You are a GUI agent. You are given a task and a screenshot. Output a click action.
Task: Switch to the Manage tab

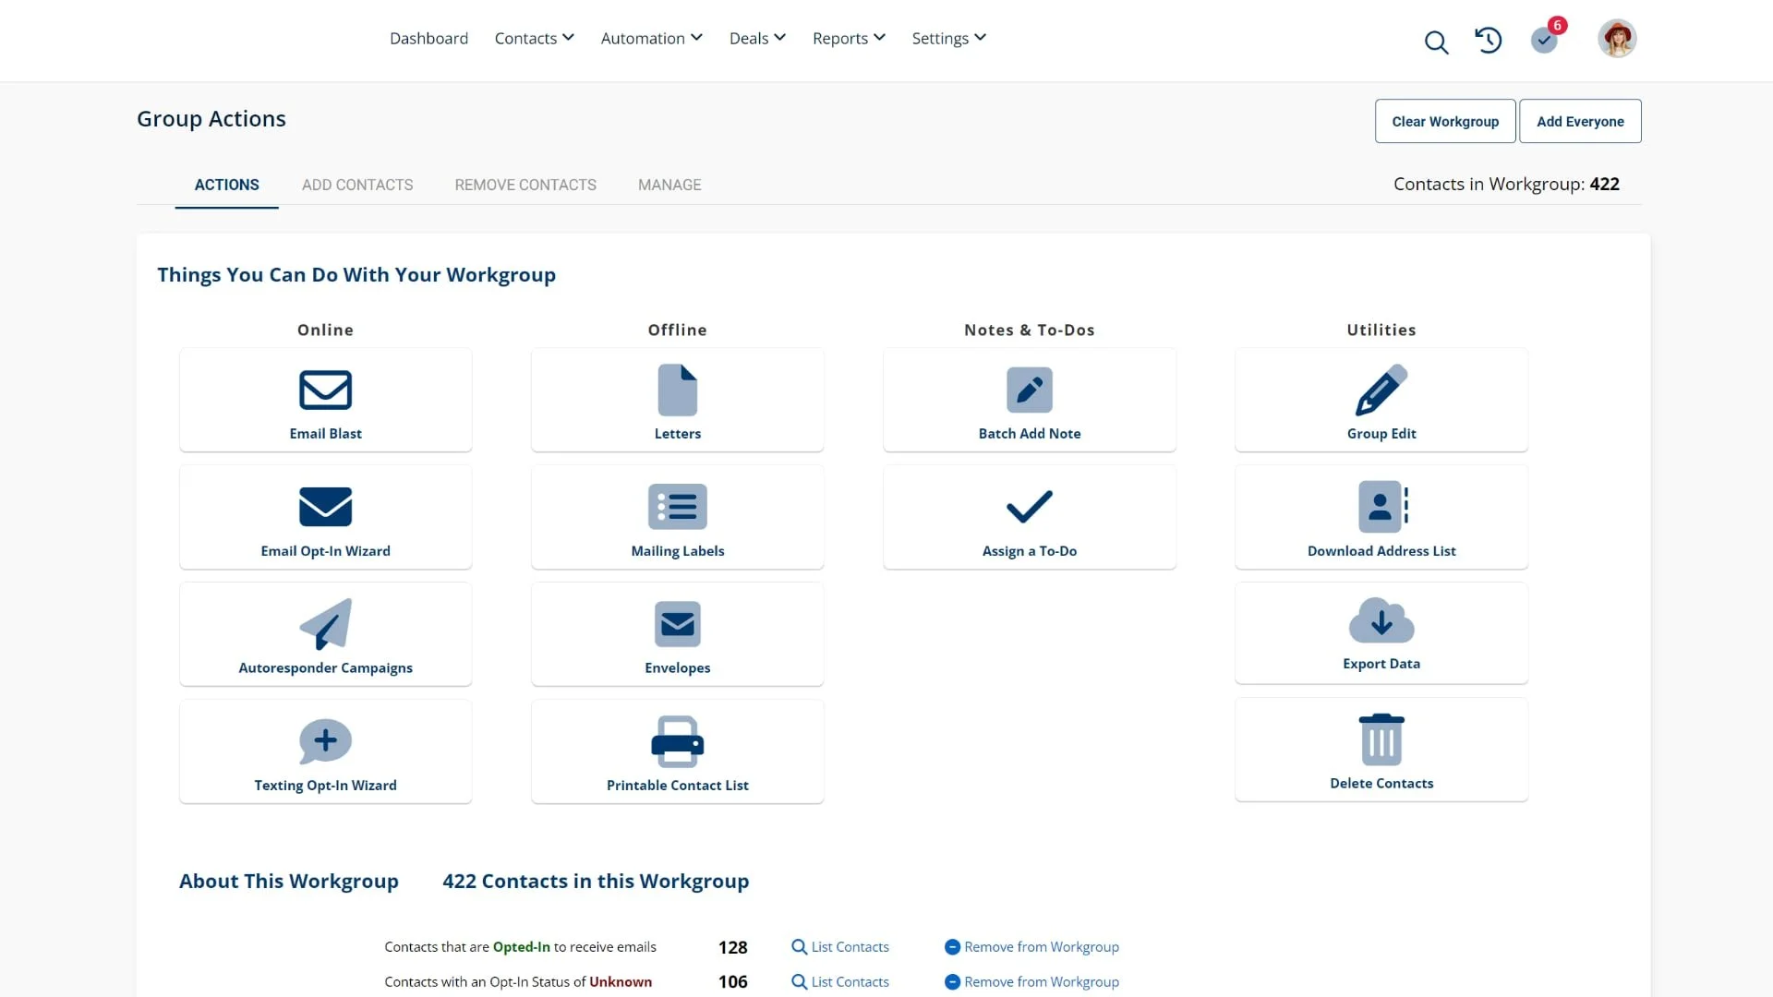click(x=669, y=185)
